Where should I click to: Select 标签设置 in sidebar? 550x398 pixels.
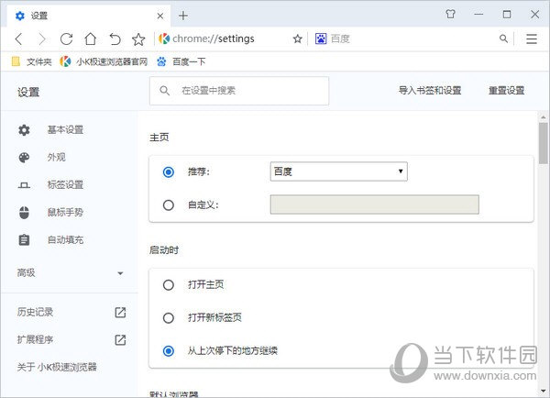[66, 184]
